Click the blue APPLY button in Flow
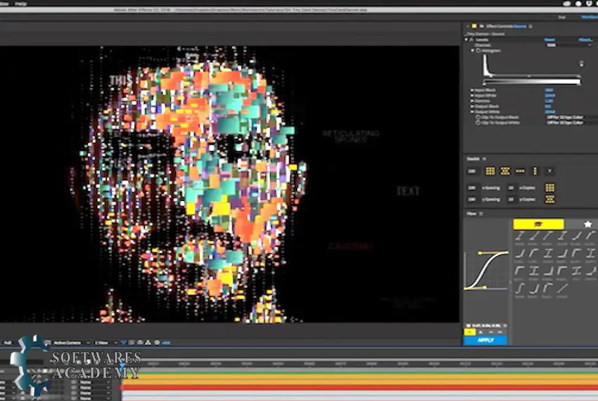This screenshot has height=401, width=598. (x=486, y=340)
